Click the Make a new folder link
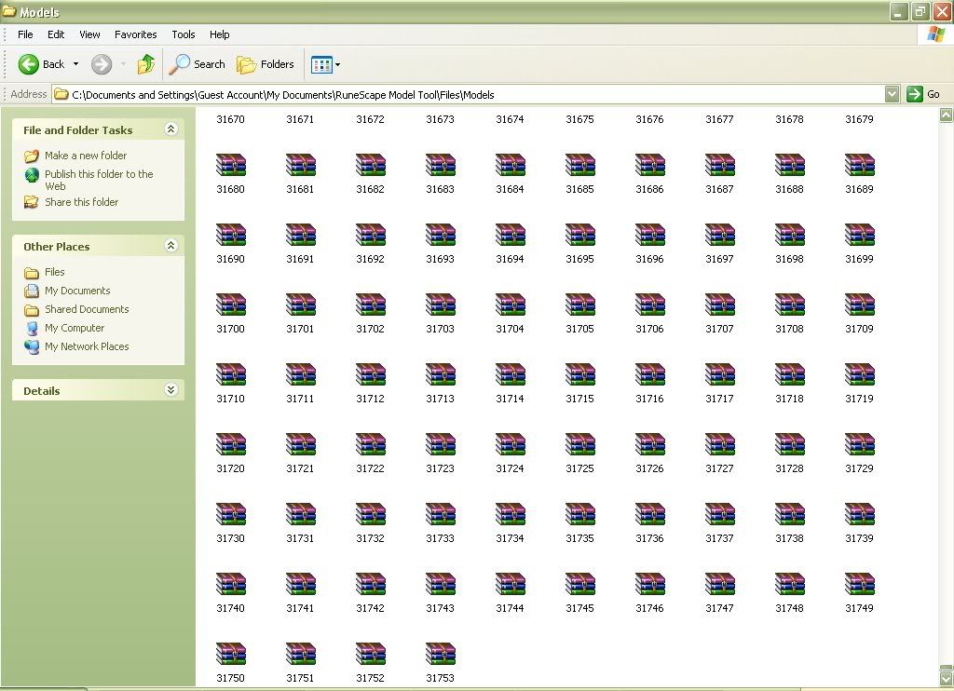 pos(86,156)
